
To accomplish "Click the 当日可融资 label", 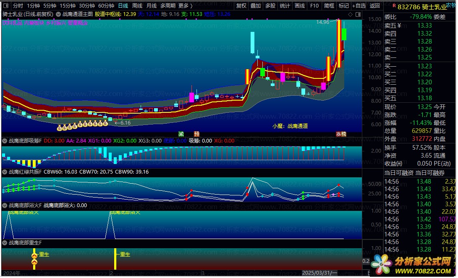I will pyautogui.click(x=398, y=173).
